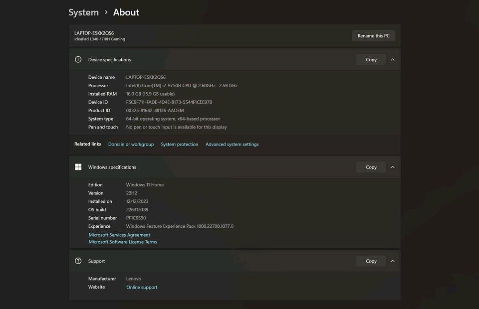Viewport: 479px width, 309px height.
Task: Click the Installed RAM label
Action: click(102, 94)
